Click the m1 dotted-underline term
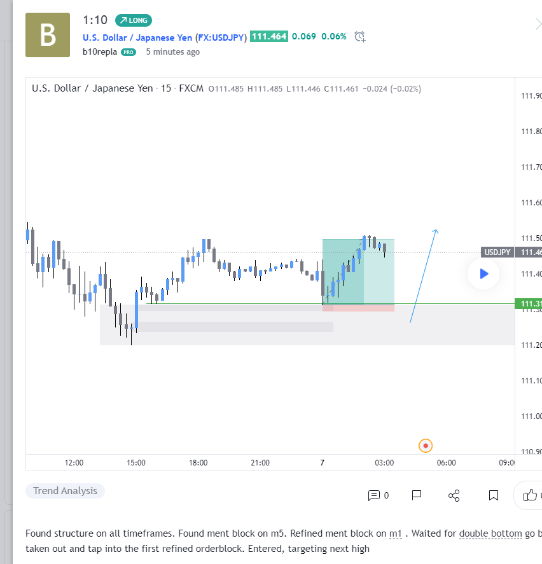This screenshot has height=564, width=542. (x=395, y=533)
